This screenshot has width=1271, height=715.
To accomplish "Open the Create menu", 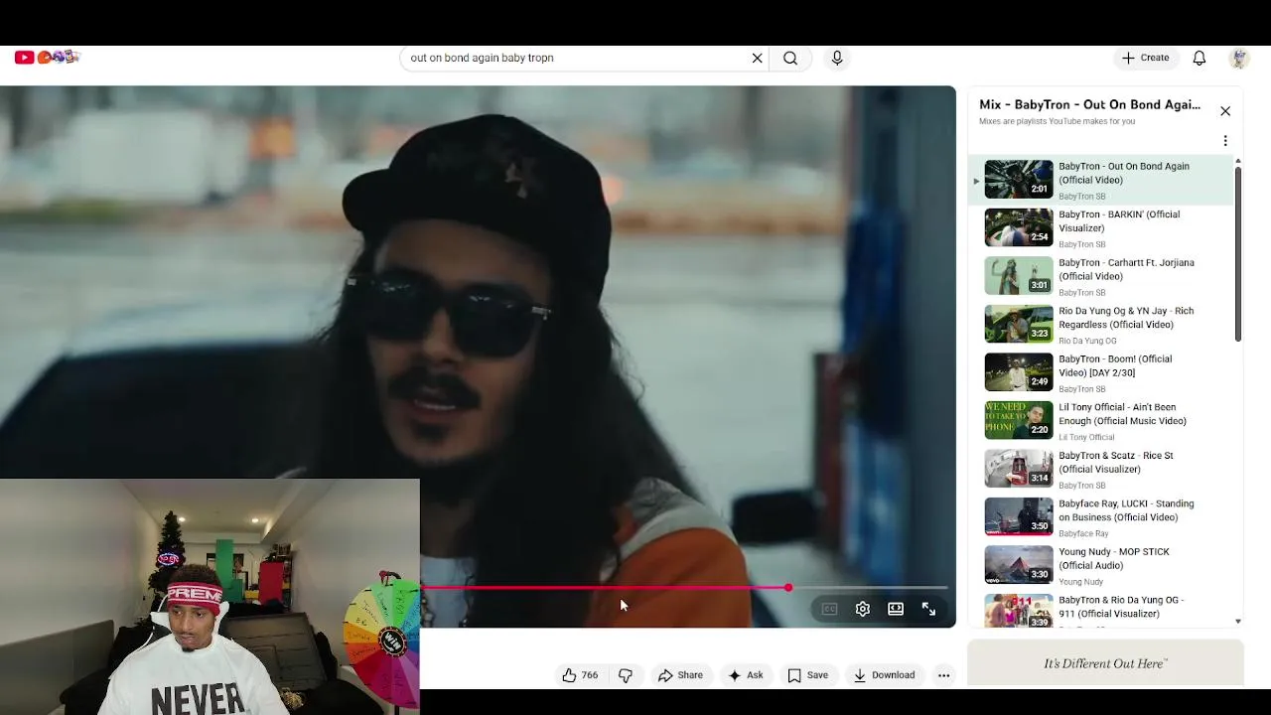I will point(1145,58).
